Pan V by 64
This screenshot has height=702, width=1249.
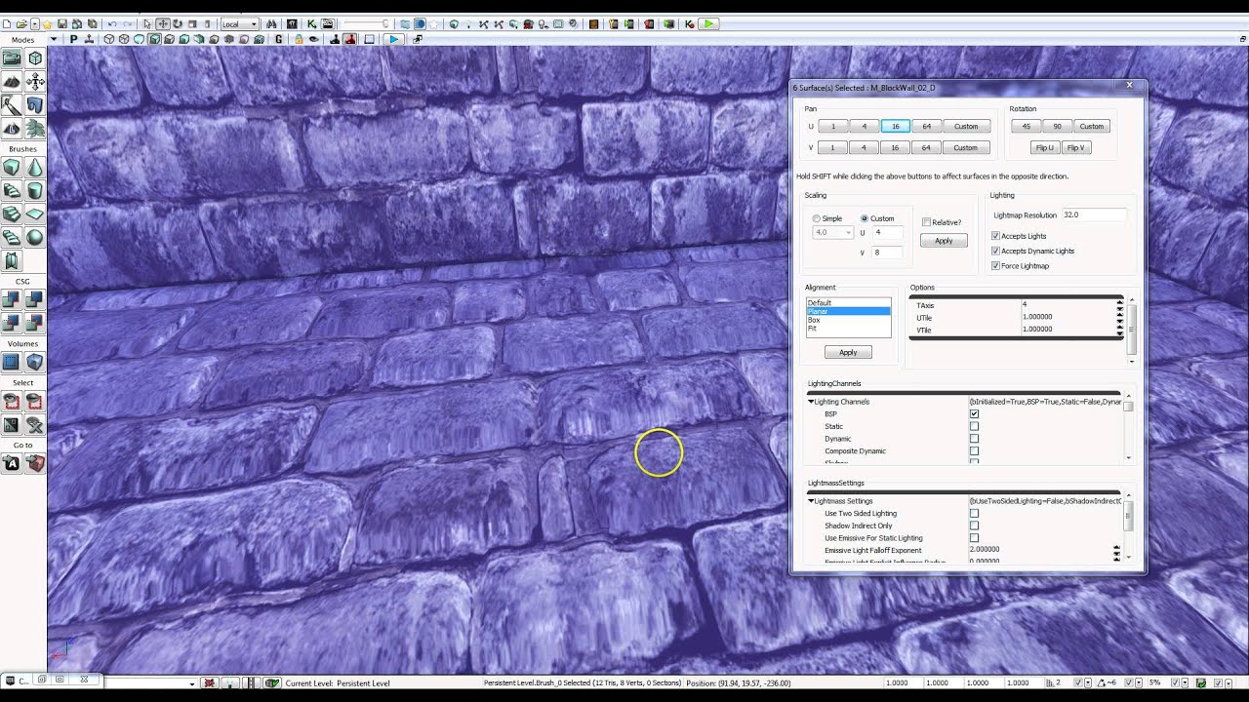(926, 147)
